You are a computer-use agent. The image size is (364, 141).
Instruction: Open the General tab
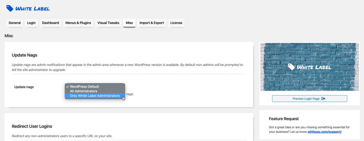pos(15,23)
